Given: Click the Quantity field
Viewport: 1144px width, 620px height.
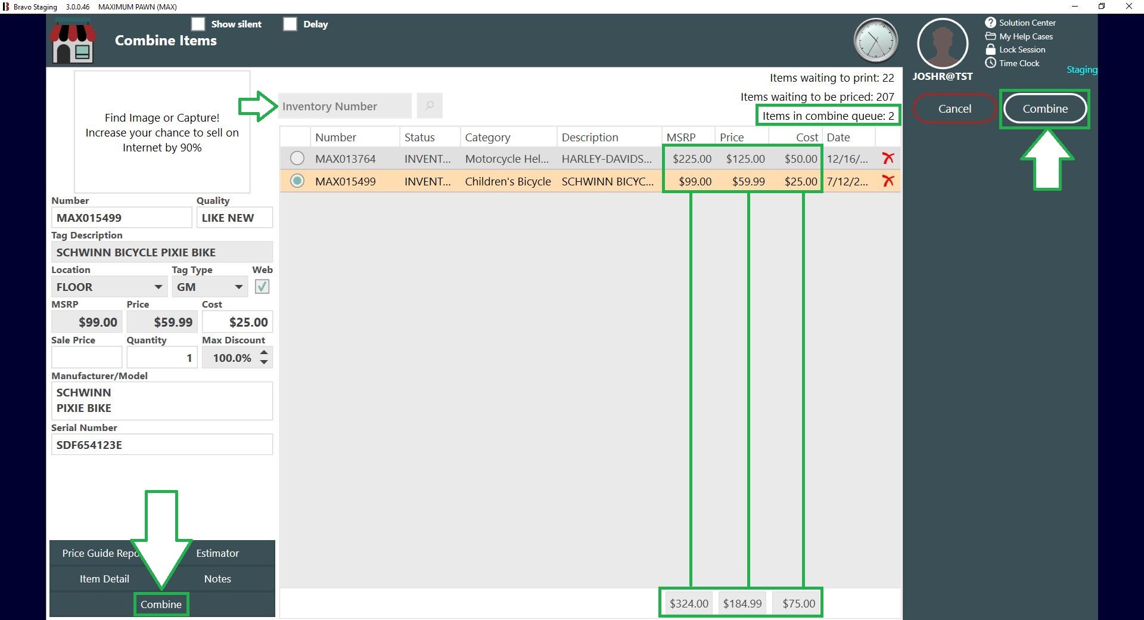Looking at the screenshot, I should [161, 358].
